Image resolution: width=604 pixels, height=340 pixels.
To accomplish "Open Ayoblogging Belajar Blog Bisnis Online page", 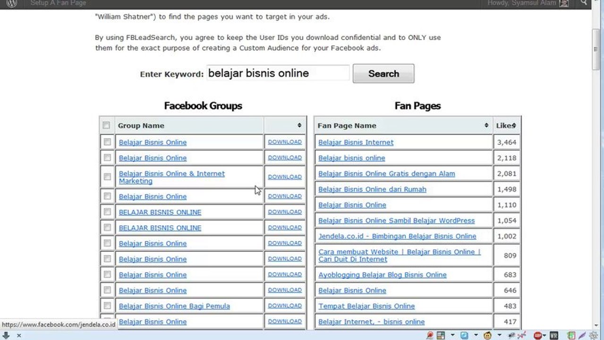I will (x=382, y=274).
